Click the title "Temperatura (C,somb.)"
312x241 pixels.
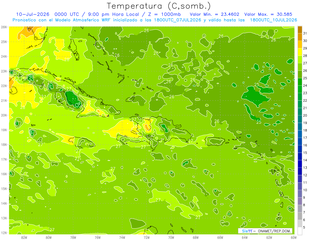pyautogui.click(x=159, y=6)
